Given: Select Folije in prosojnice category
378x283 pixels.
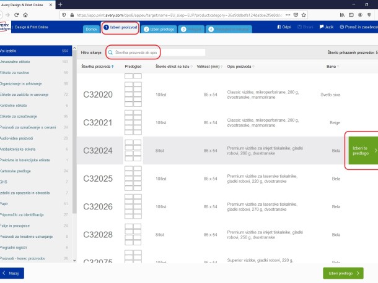Looking at the screenshot, I should [36, 226].
